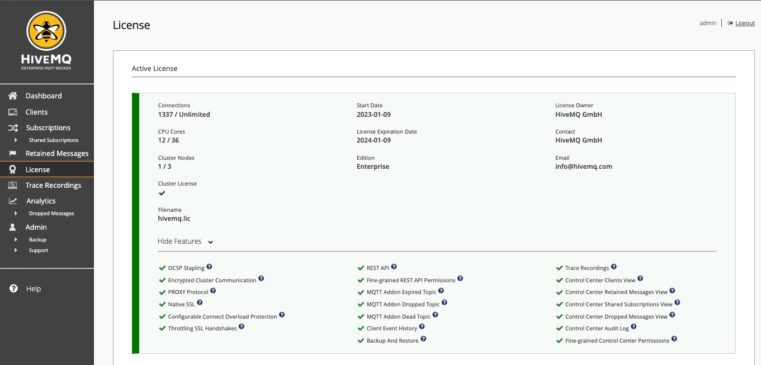Open help icon next to Trace Recordings feature
The height and width of the screenshot is (365, 761).
pyautogui.click(x=614, y=267)
